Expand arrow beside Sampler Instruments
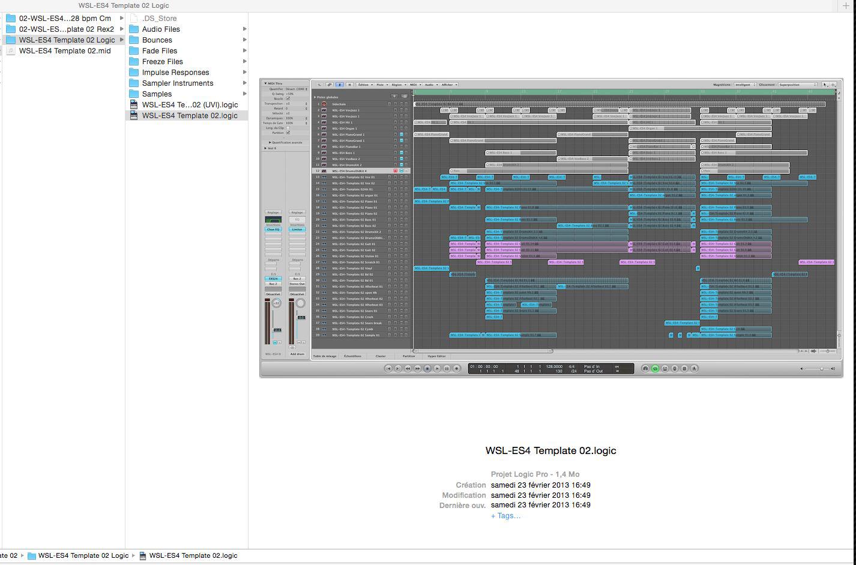 pyautogui.click(x=244, y=83)
